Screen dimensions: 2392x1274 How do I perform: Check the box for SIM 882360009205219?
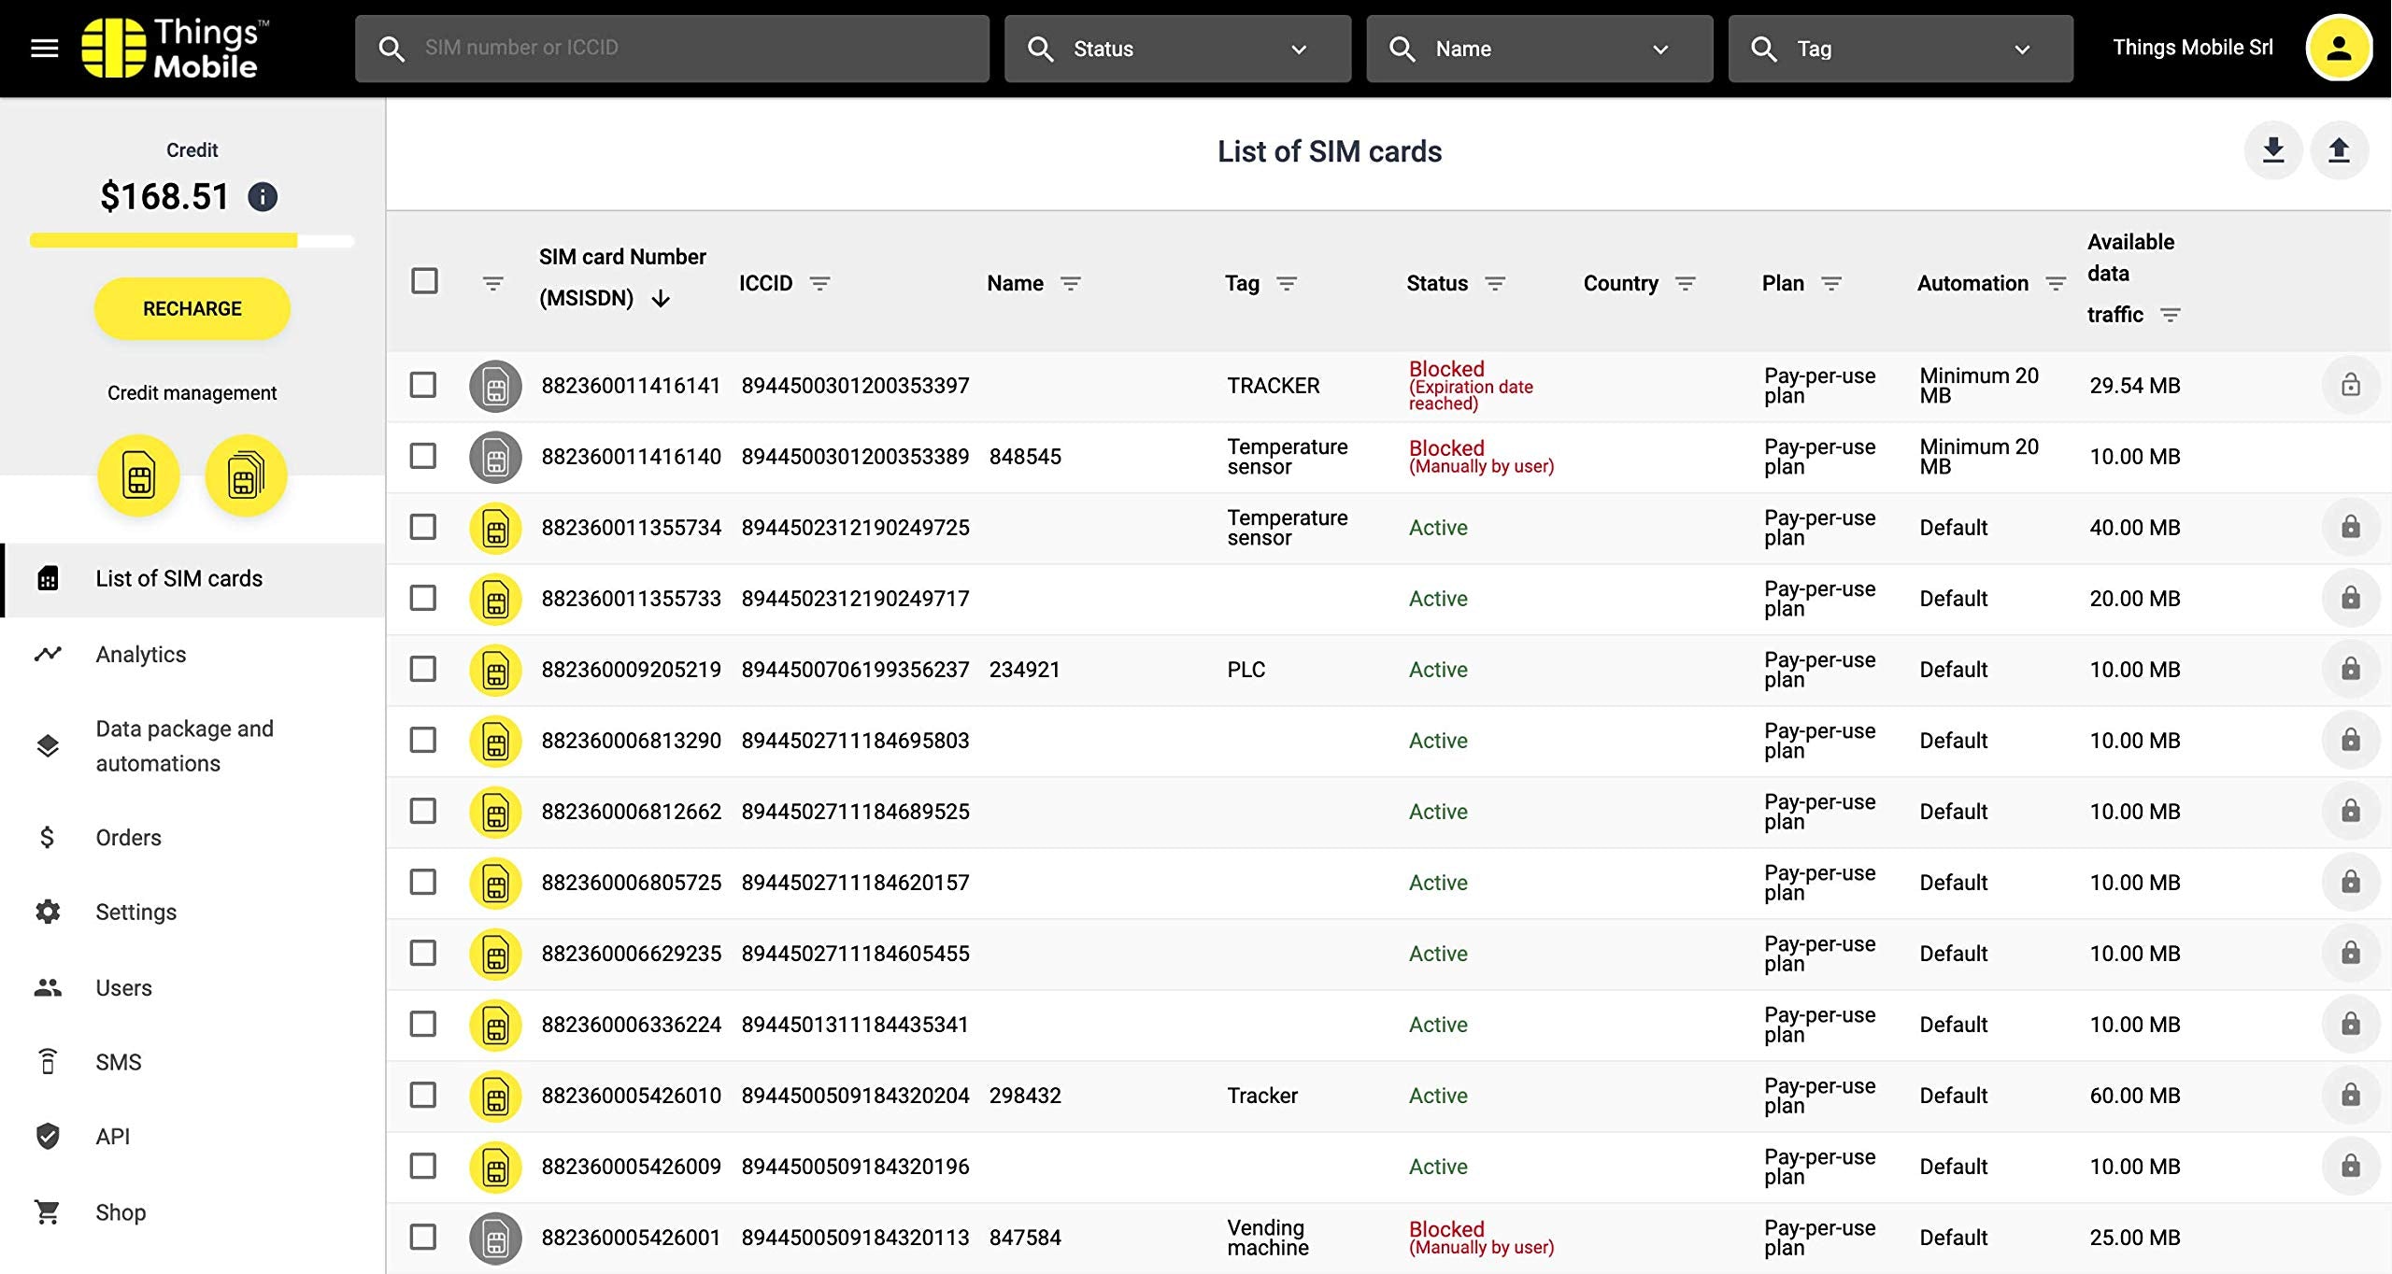click(423, 669)
